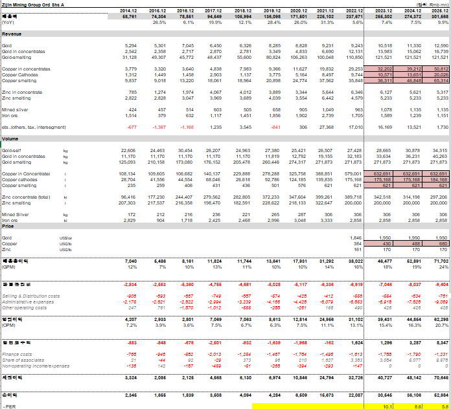
Task: Click the Zinc concentrate (total) row label
Action: [x=26, y=197]
